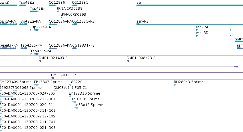Screen dimensions: 243x132
Task: Select the DMG3A.1_1.P05.C1 label
Action: (x=70, y=88)
